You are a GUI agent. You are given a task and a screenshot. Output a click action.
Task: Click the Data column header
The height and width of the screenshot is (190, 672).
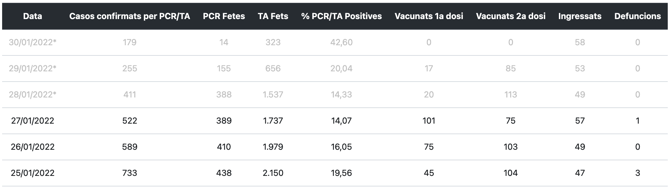tap(33, 16)
